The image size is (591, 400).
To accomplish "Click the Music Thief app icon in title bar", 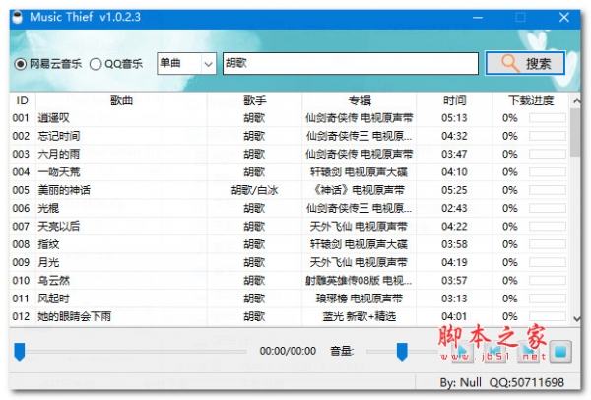I will [17, 17].
